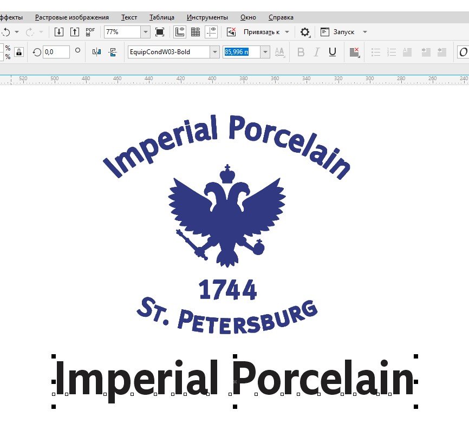The height and width of the screenshot is (430, 469).
Task: Click the rotation angle icon
Action: coord(37,53)
